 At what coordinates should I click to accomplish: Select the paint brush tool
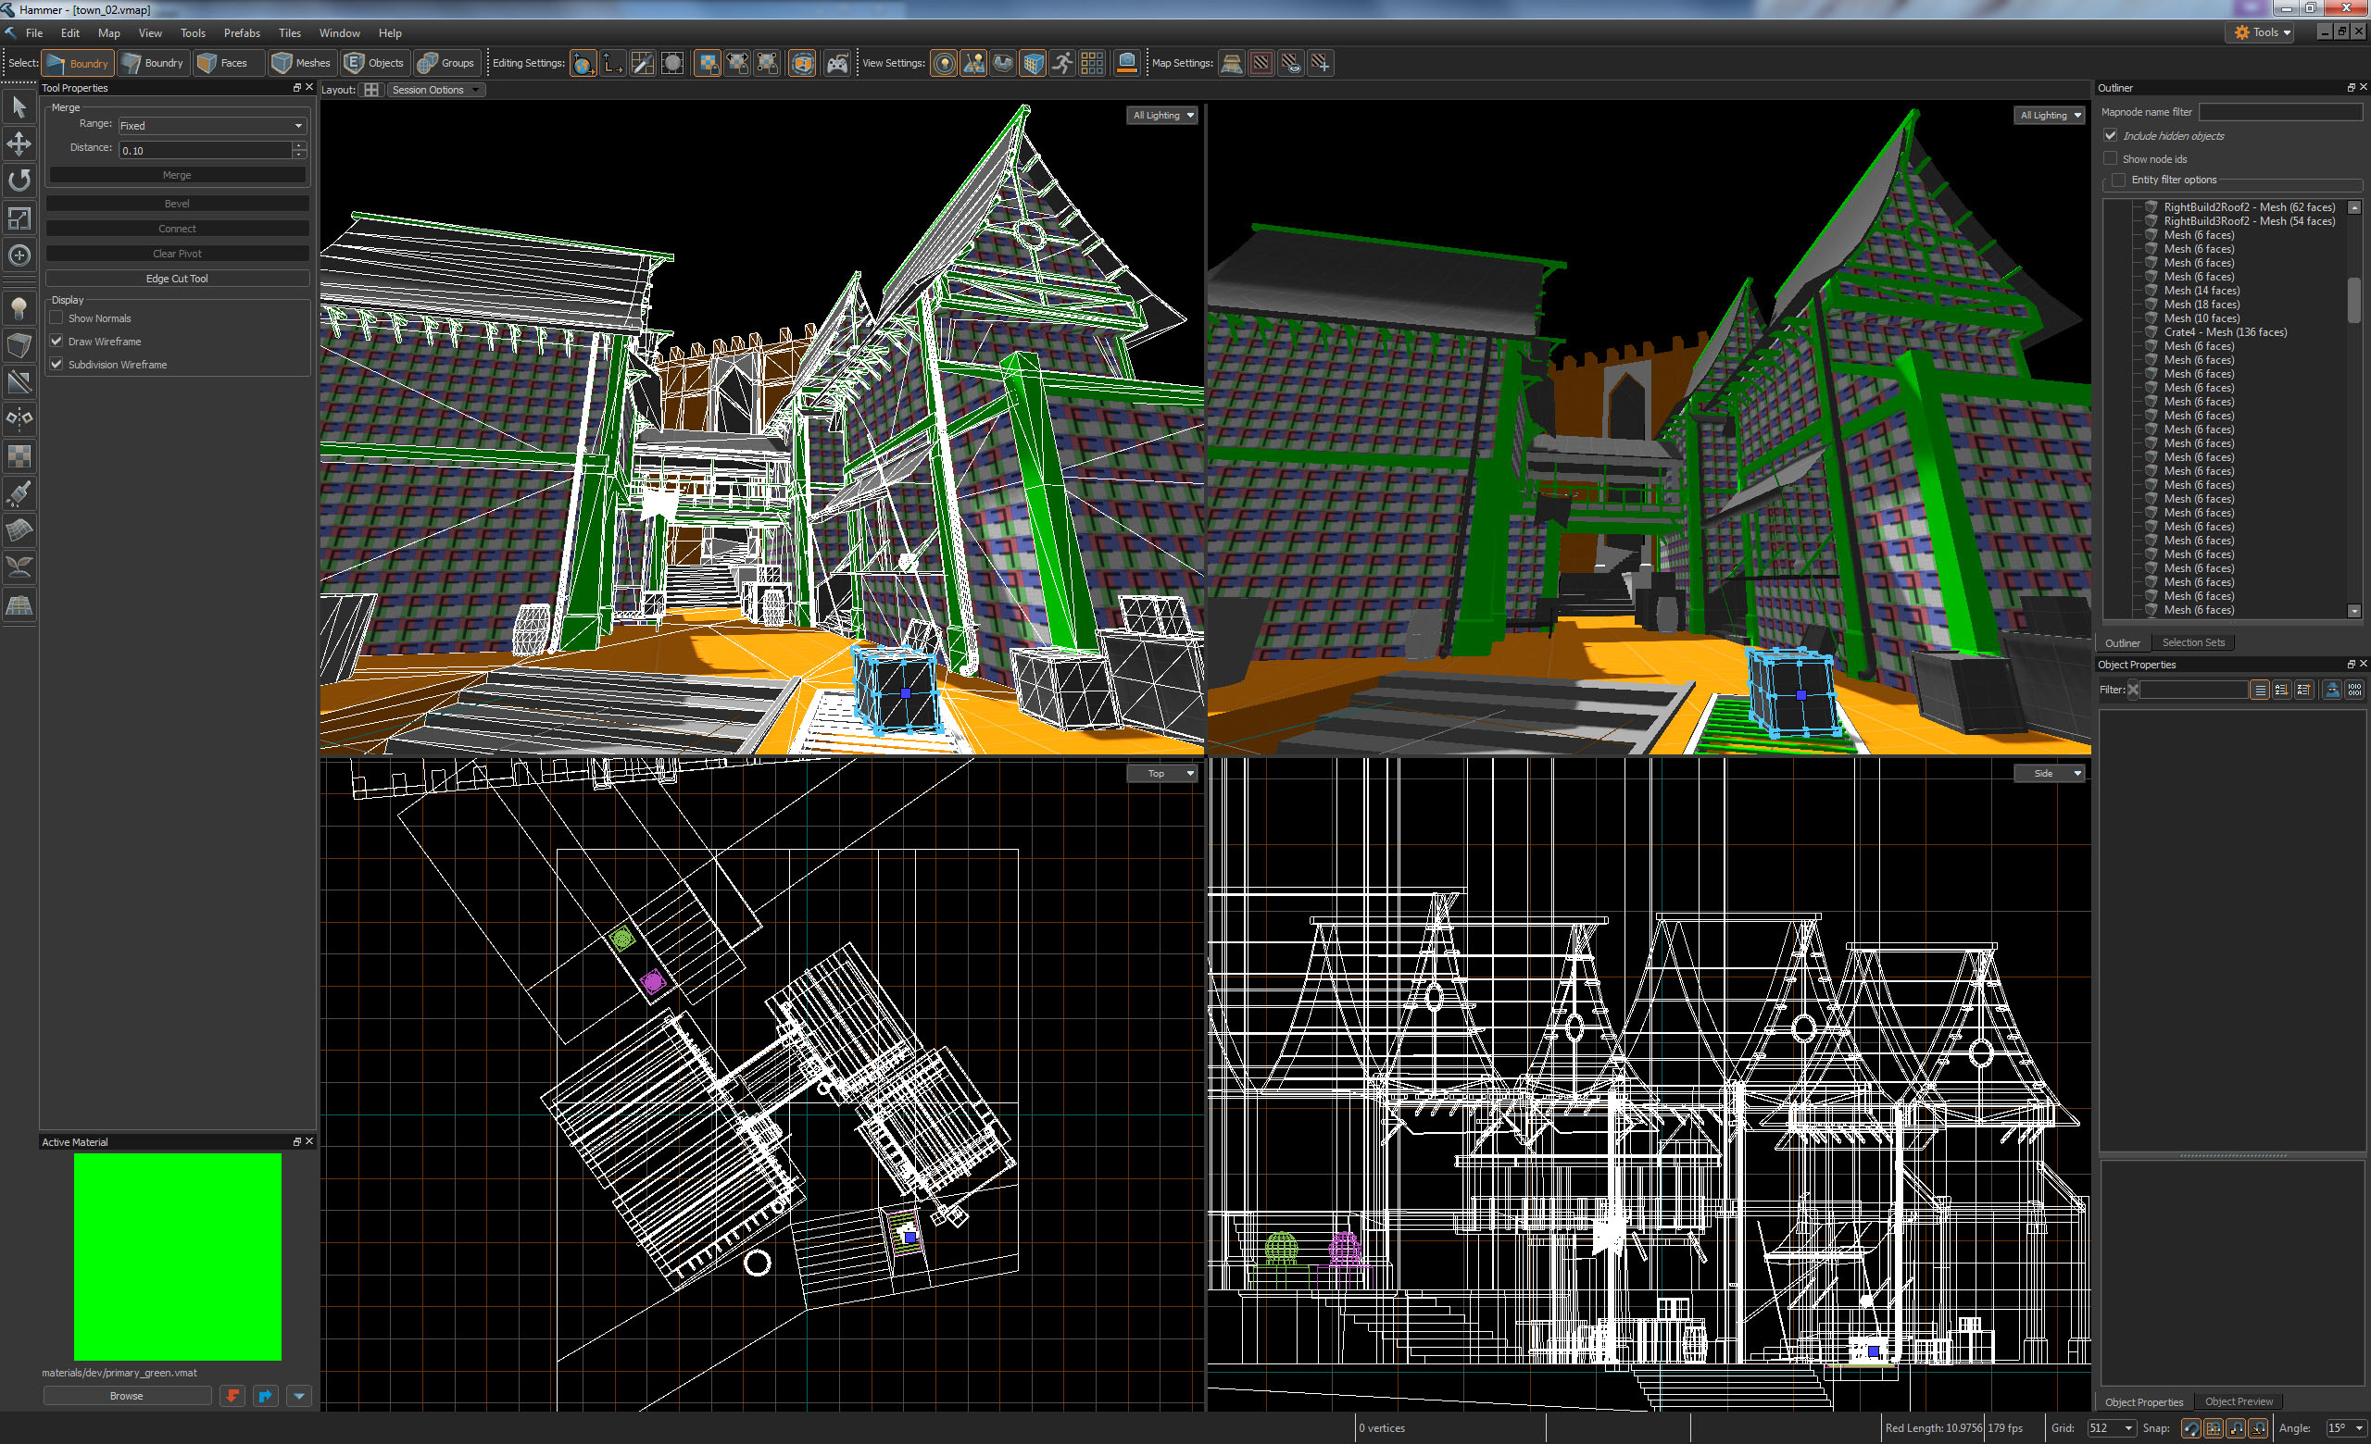pos(19,493)
